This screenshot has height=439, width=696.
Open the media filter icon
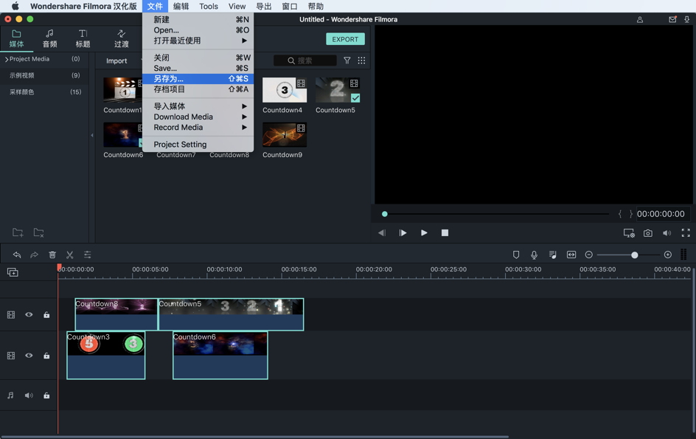click(347, 61)
